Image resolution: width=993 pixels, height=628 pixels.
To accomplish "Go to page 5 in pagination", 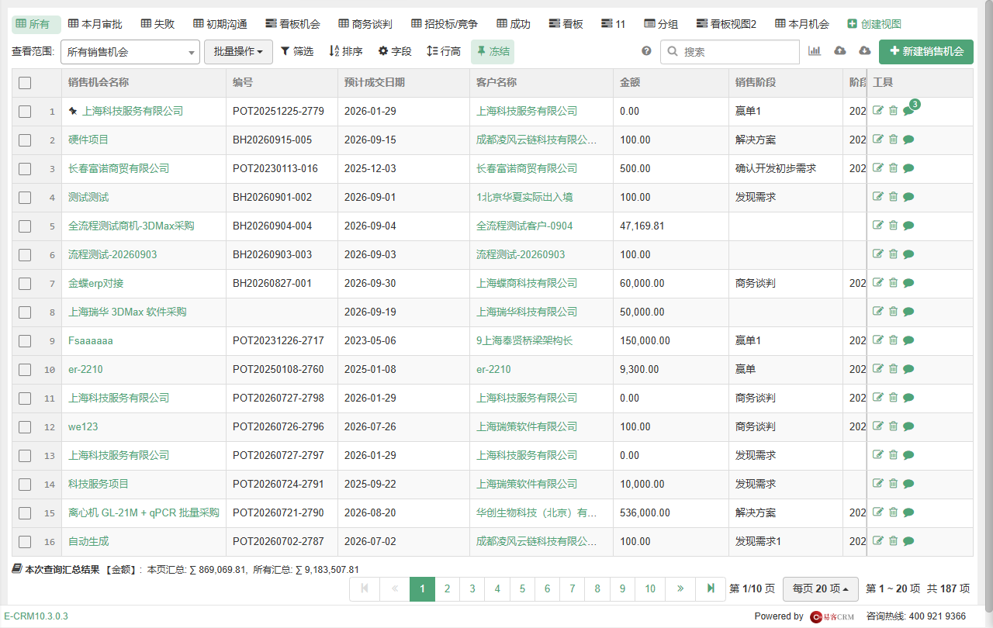I will [x=522, y=588].
